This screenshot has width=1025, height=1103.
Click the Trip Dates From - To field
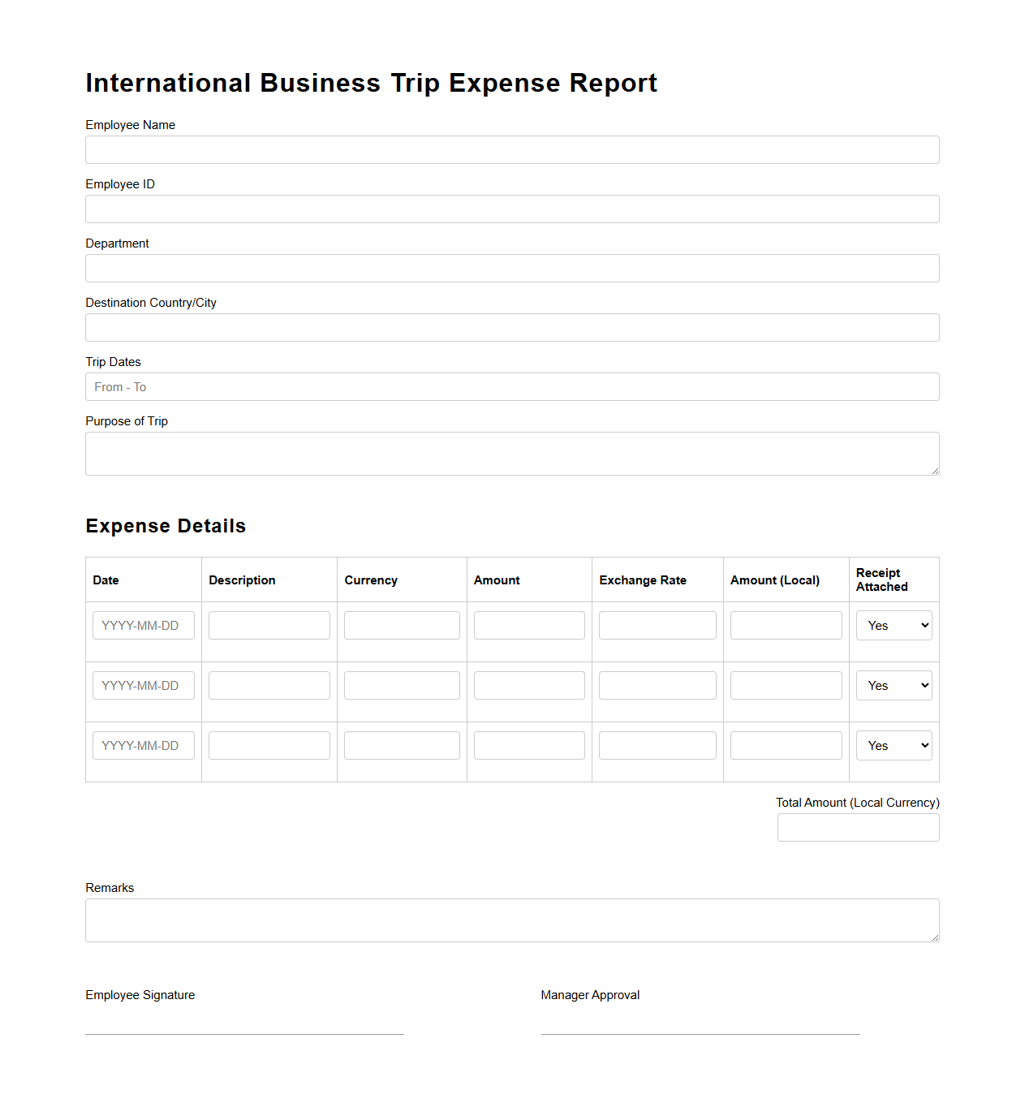click(511, 386)
